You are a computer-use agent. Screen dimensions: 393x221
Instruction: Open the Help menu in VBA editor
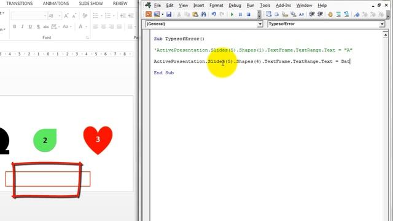[x=322, y=6]
